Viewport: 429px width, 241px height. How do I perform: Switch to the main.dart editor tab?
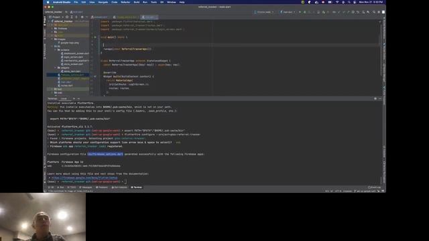coord(149,17)
